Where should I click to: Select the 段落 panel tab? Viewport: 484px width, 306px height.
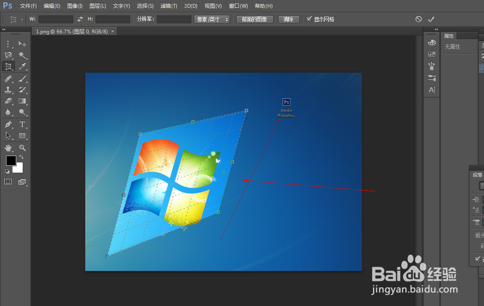(477, 175)
